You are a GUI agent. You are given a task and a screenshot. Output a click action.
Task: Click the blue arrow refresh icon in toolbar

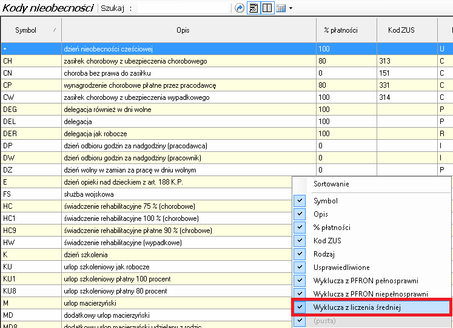[239, 8]
